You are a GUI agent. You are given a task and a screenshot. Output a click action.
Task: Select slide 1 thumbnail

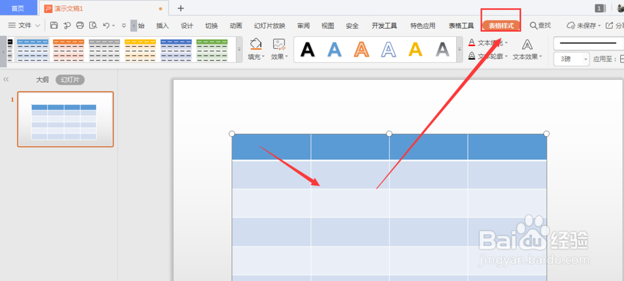tap(66, 119)
